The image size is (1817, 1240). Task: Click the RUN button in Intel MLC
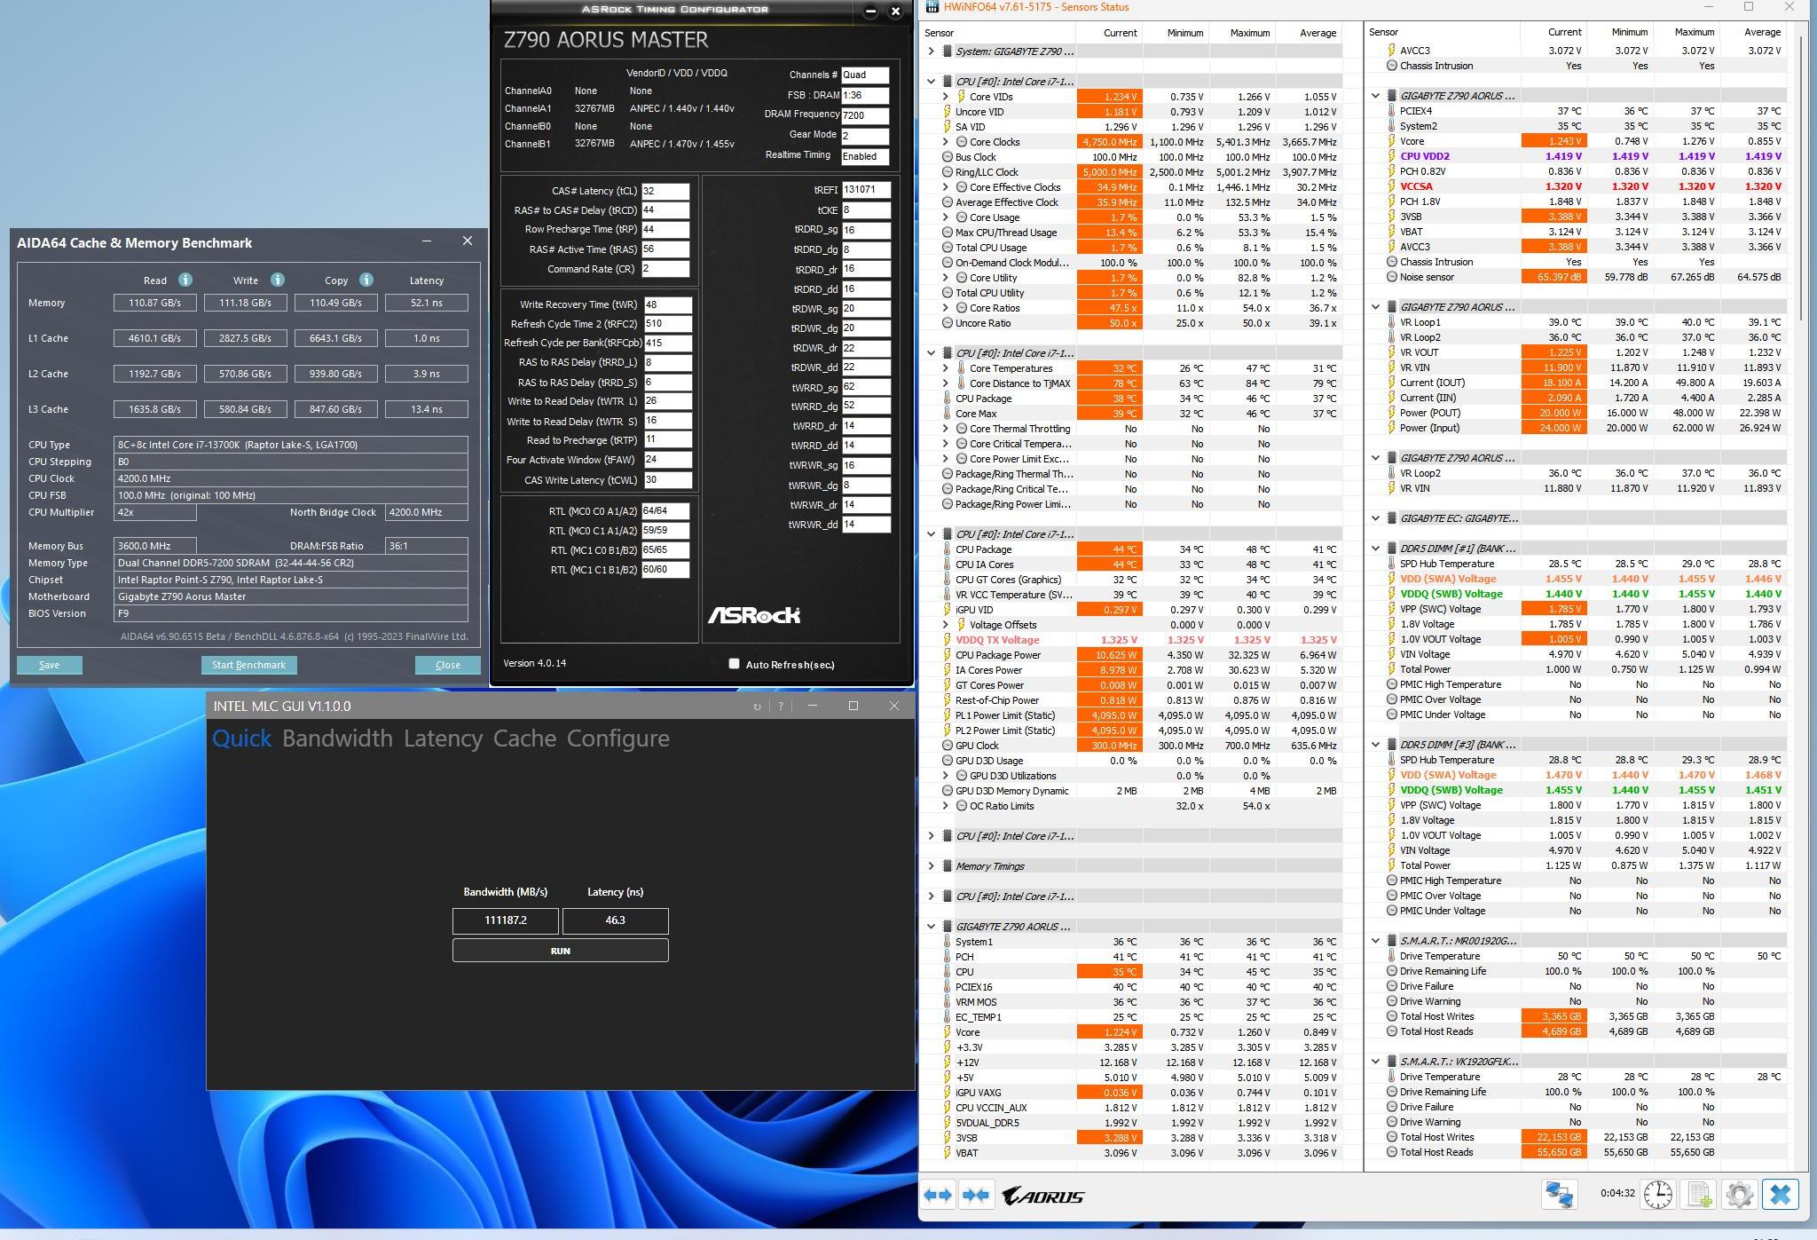pyautogui.click(x=560, y=951)
